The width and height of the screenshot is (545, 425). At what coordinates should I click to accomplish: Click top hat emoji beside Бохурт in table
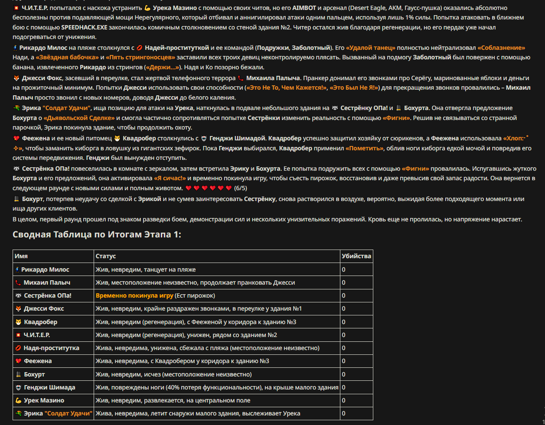point(18,374)
